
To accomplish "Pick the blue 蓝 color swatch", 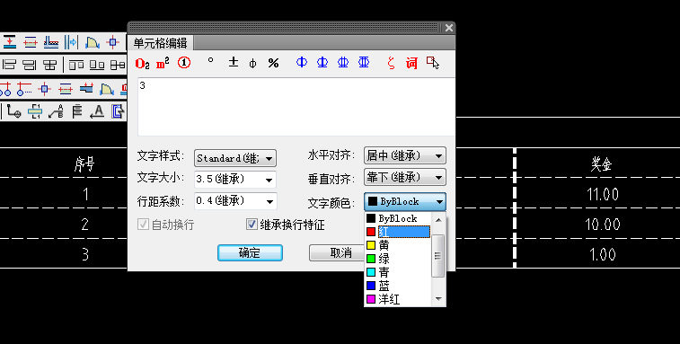I will (x=371, y=286).
